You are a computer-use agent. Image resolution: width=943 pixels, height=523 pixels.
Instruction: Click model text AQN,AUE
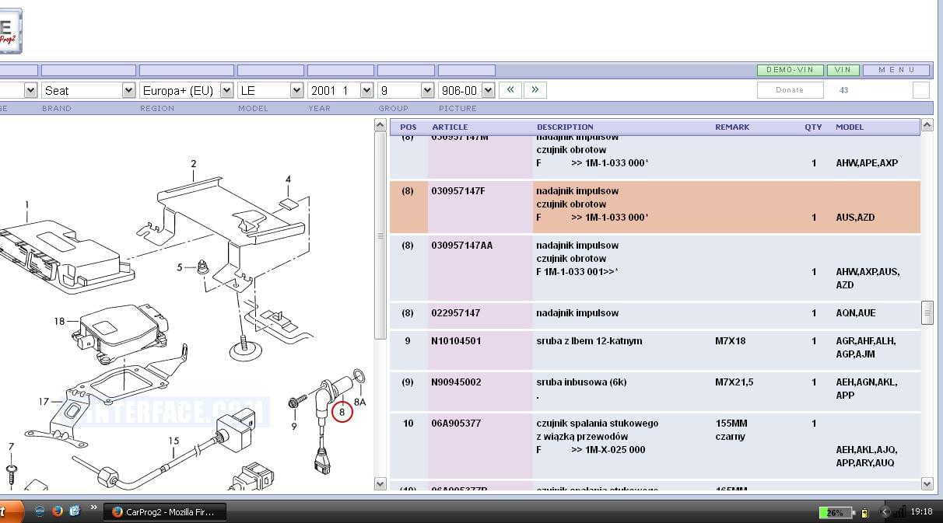click(x=856, y=313)
